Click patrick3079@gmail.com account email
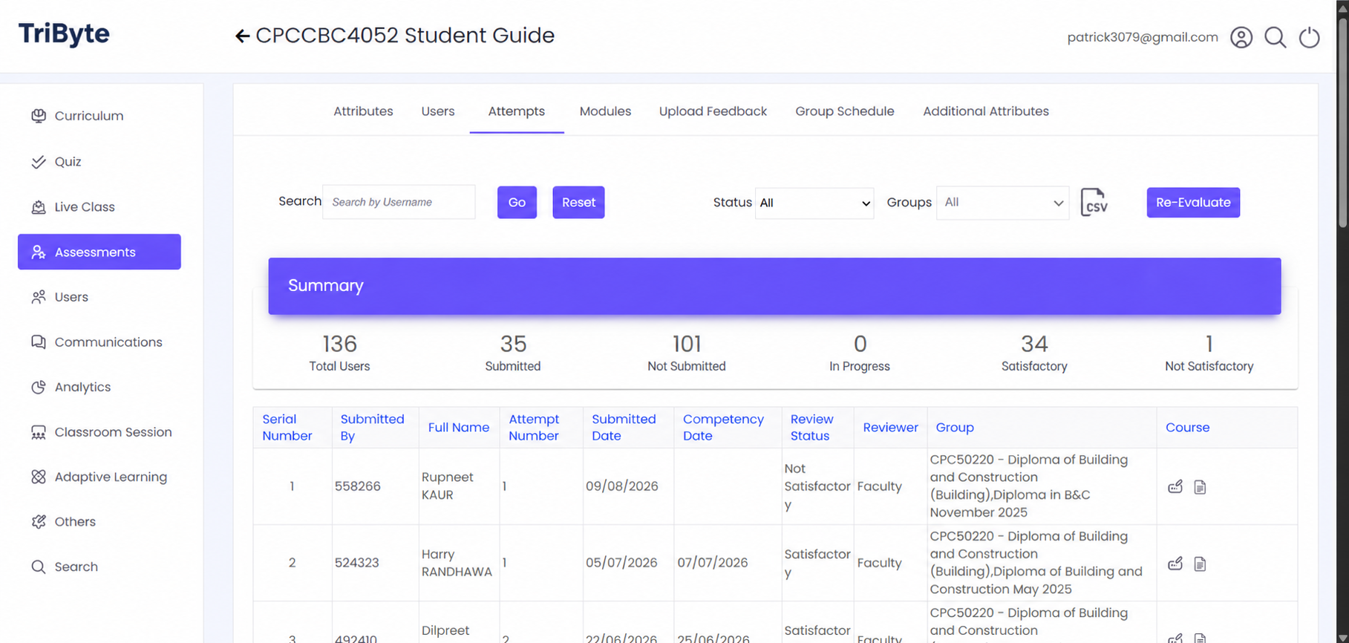The image size is (1349, 643). click(x=1143, y=37)
